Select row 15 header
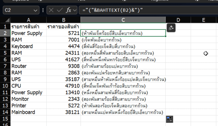Image resolution: width=218 pixels, height=126 pixels. click(x=5, y=119)
